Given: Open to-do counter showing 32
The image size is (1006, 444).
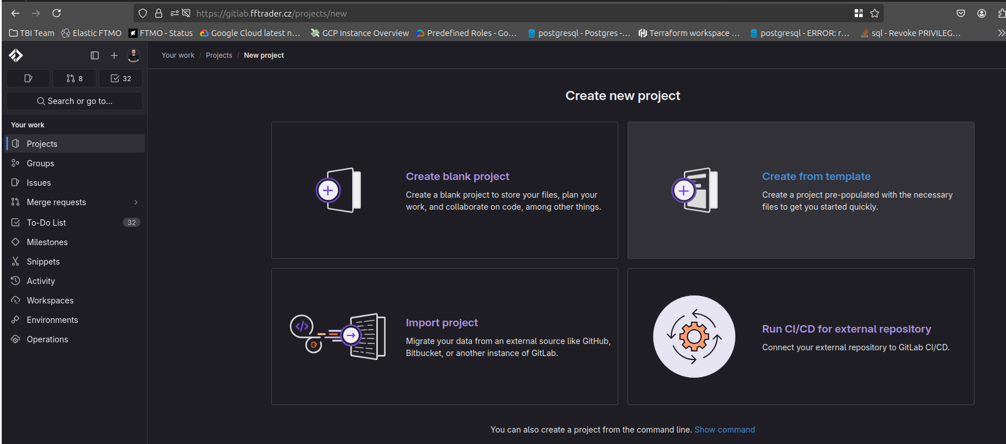Looking at the screenshot, I should pyautogui.click(x=120, y=78).
